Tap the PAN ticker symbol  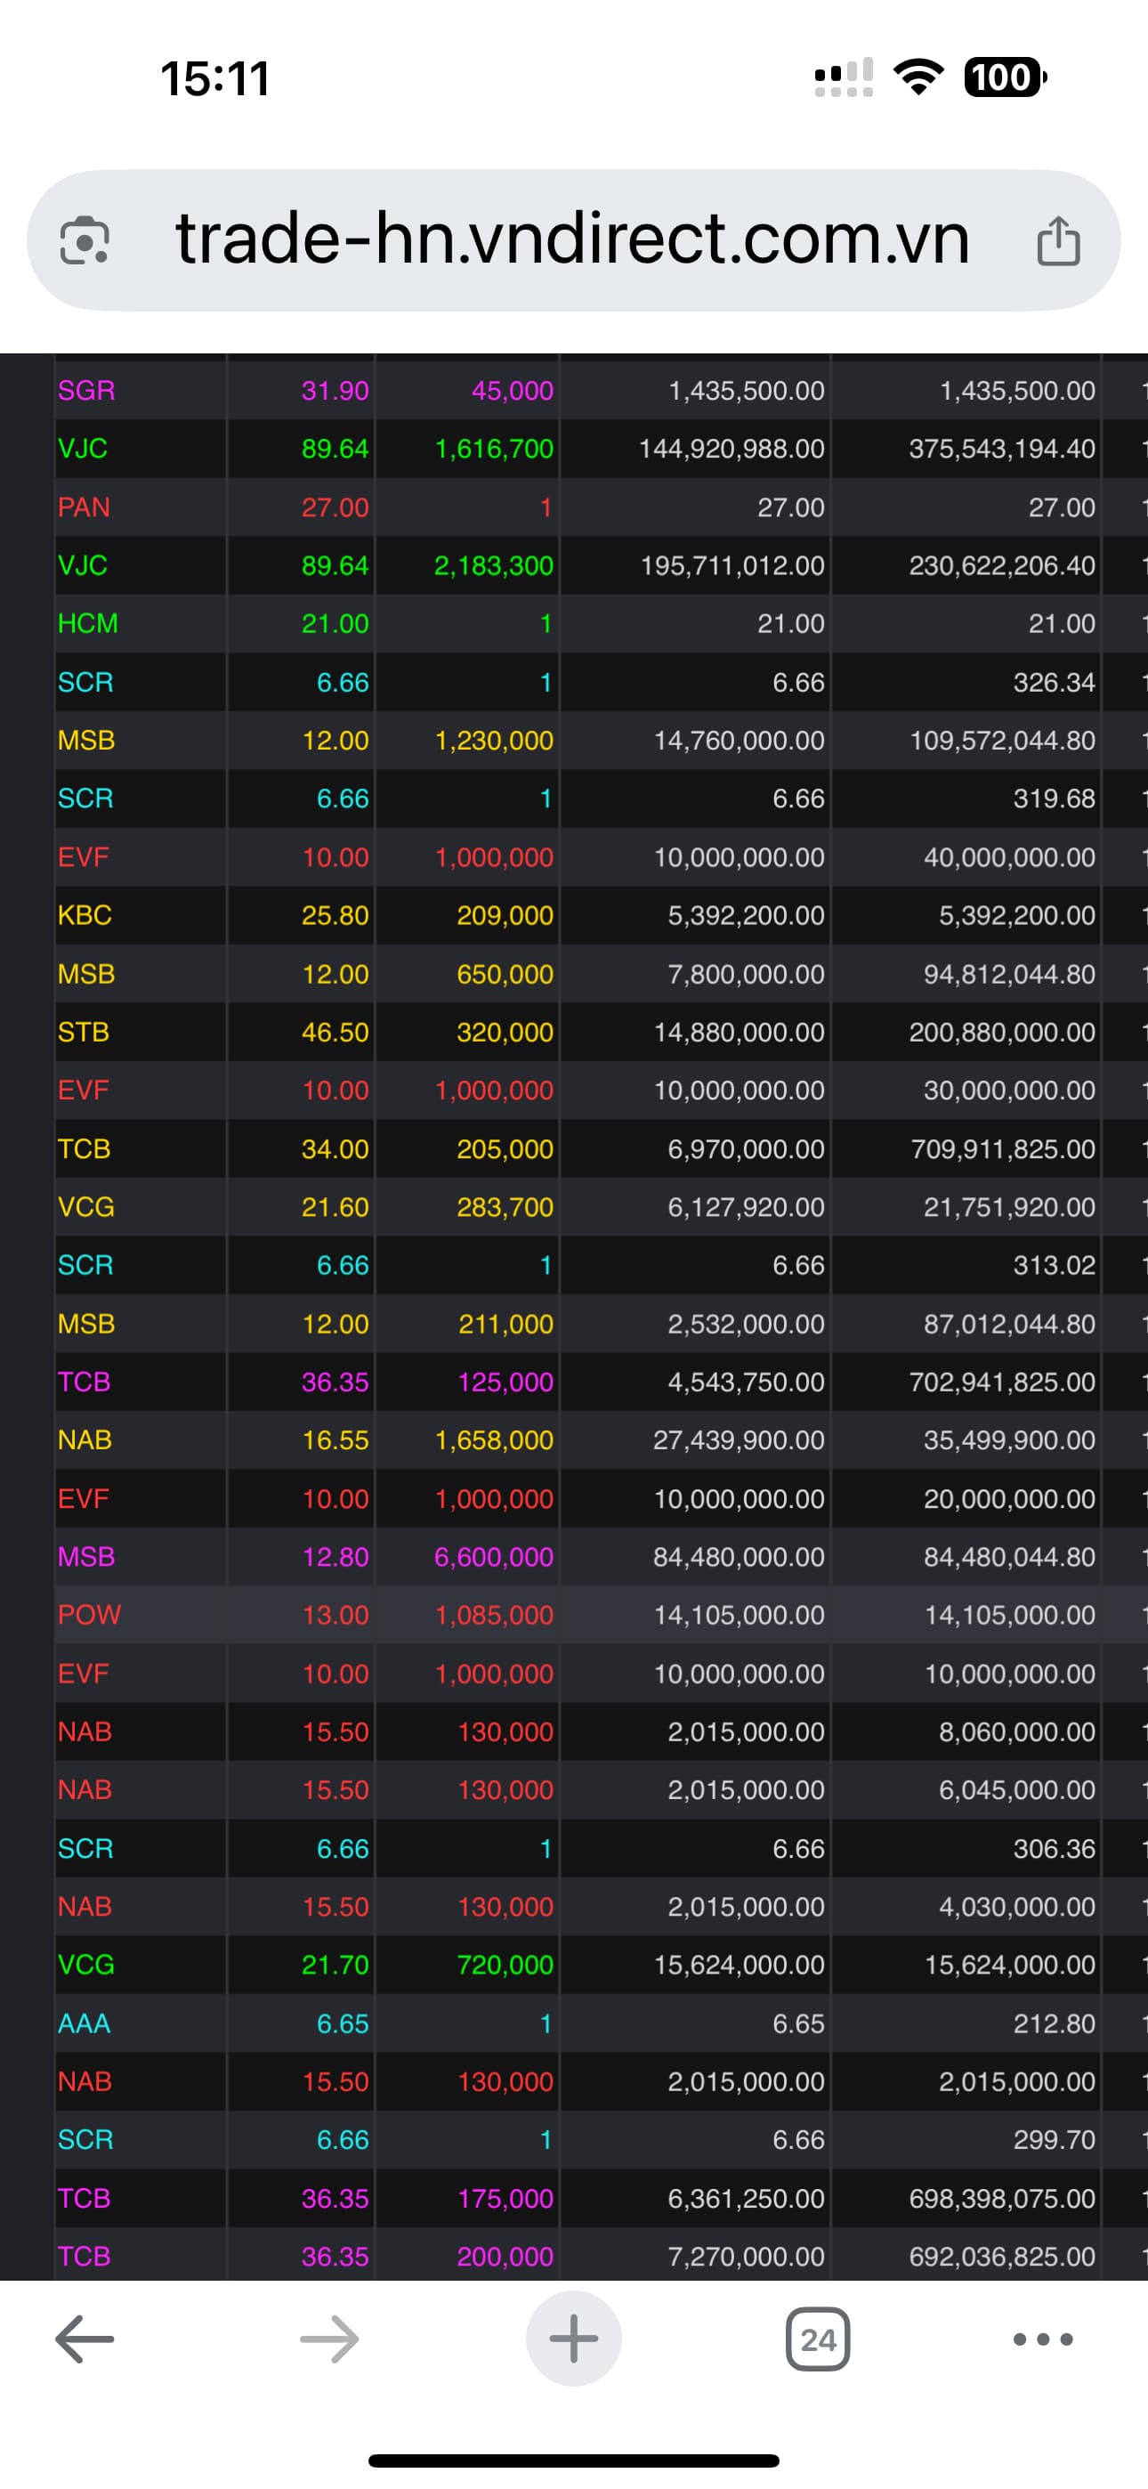84,507
